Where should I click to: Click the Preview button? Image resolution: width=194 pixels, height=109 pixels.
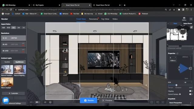[x=107, y=100]
